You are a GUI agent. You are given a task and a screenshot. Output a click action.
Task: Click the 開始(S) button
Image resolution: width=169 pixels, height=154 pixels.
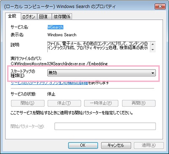click(x=27, y=103)
